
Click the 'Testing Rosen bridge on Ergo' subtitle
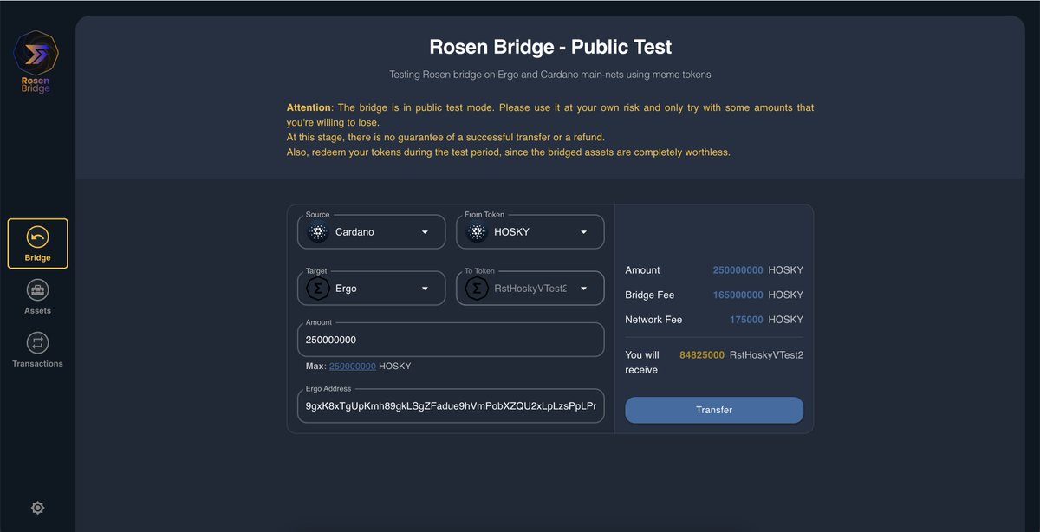pos(550,75)
